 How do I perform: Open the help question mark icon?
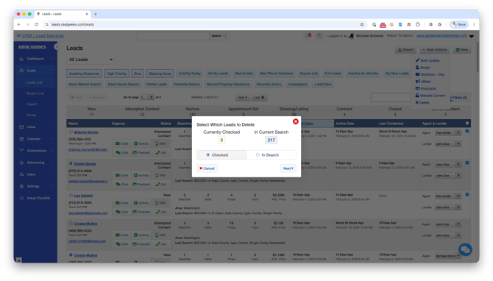pyautogui.click(x=319, y=36)
